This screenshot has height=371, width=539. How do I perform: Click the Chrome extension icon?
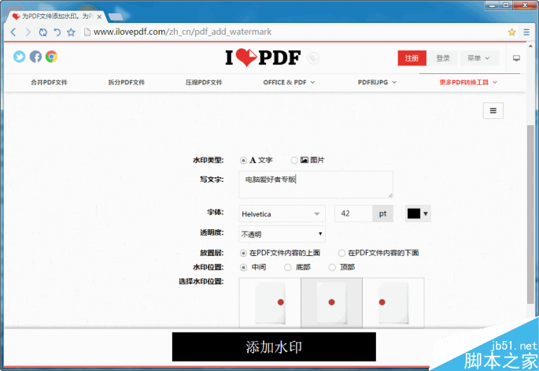52,57
